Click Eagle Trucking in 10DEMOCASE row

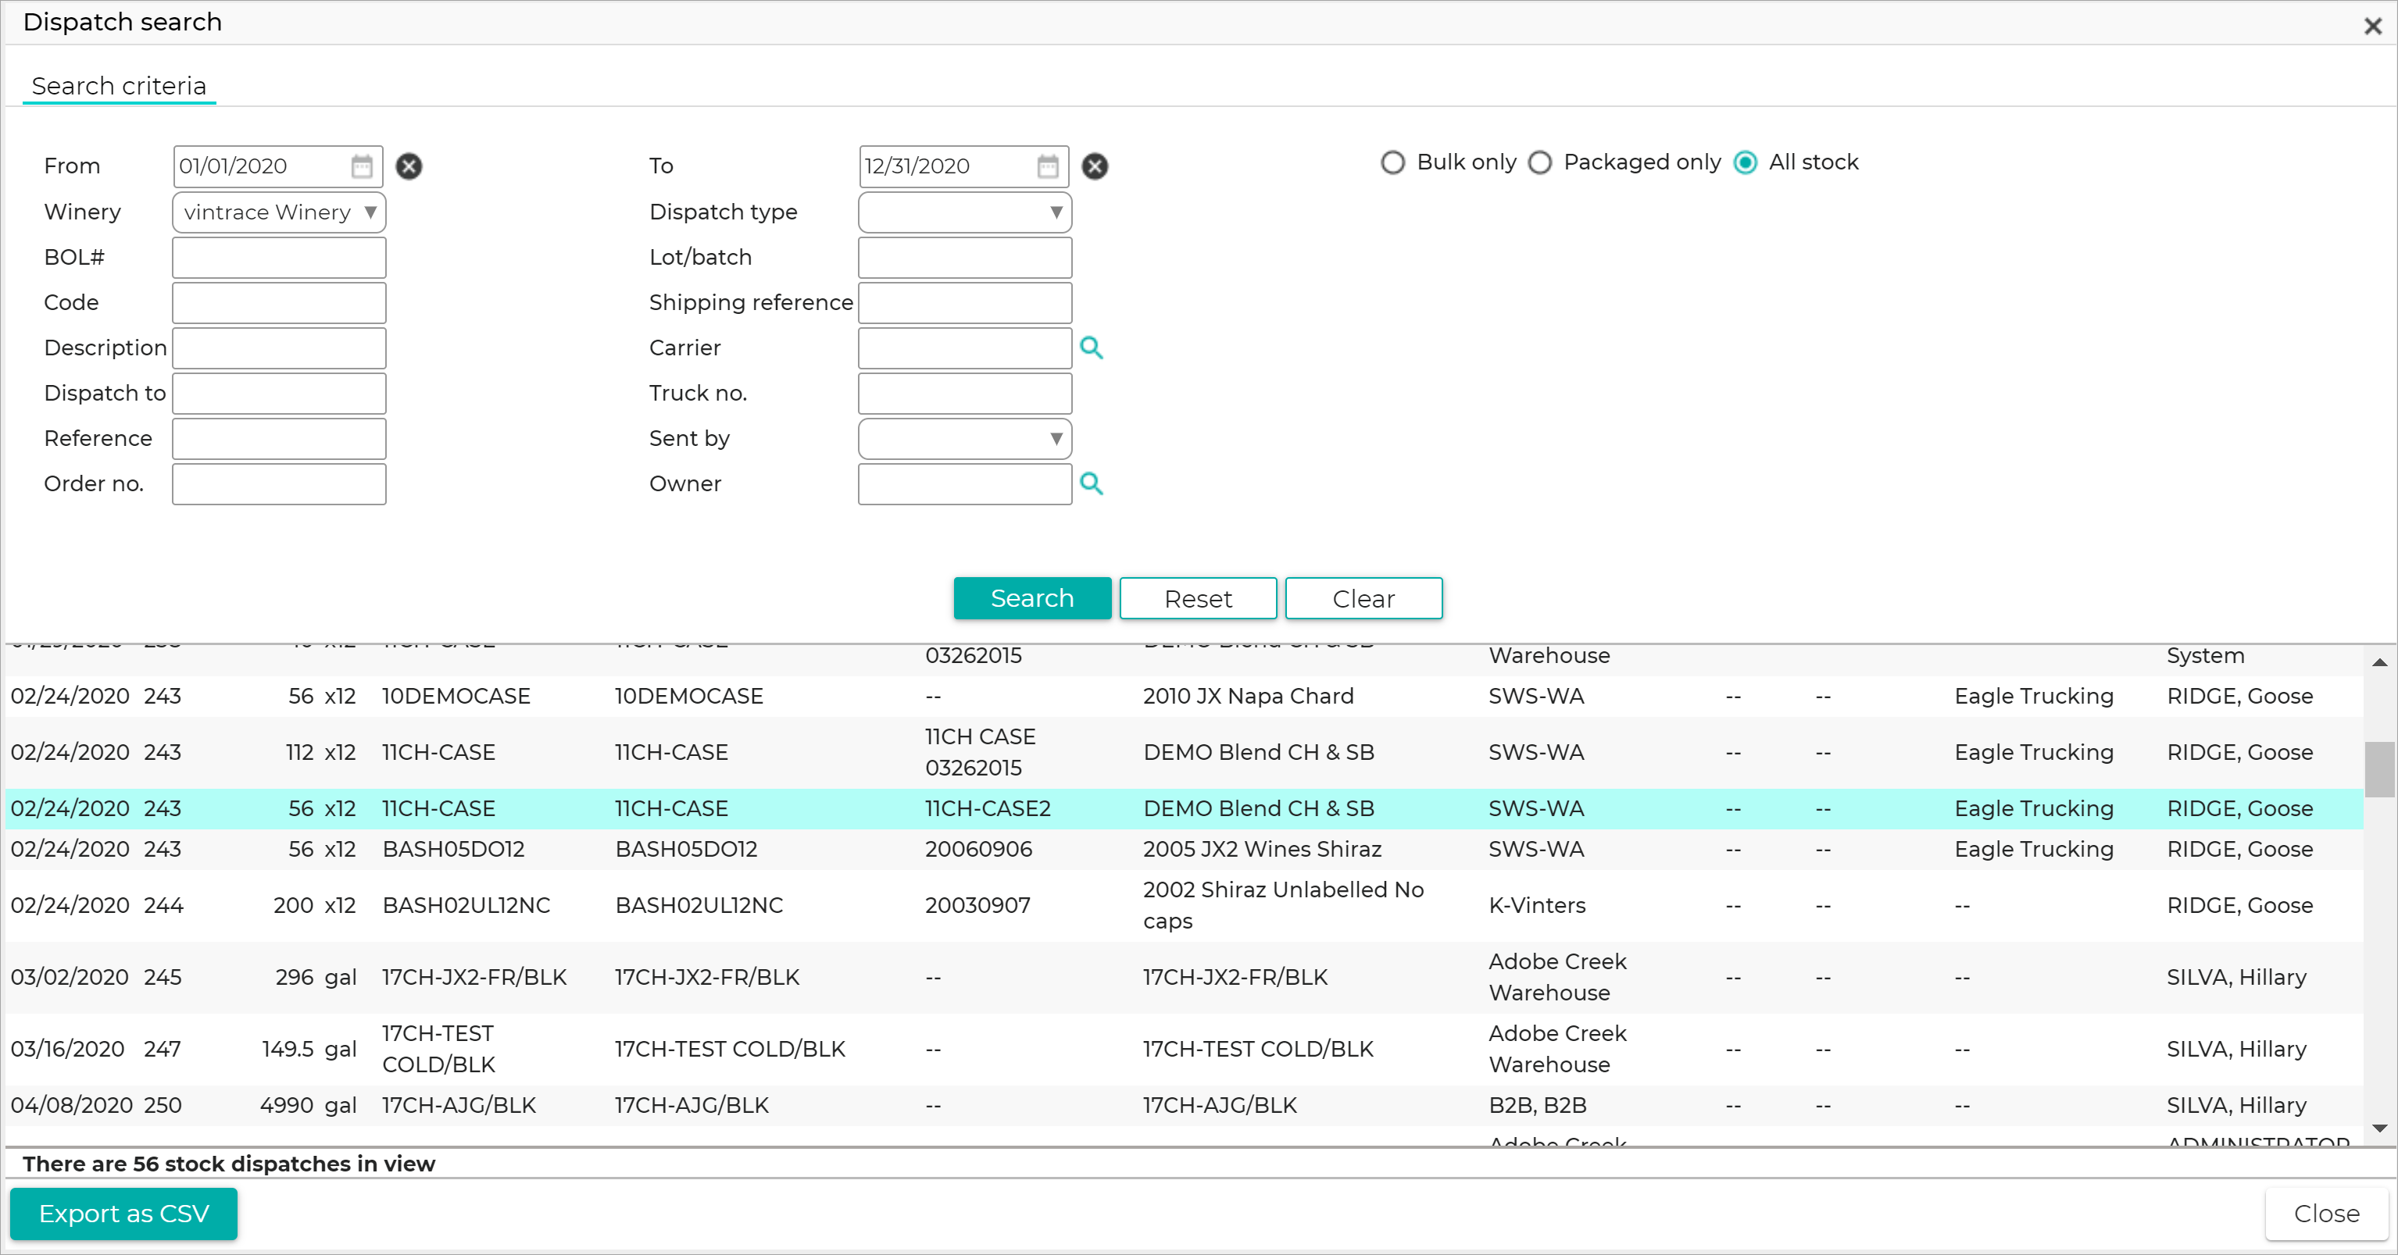coord(2034,697)
